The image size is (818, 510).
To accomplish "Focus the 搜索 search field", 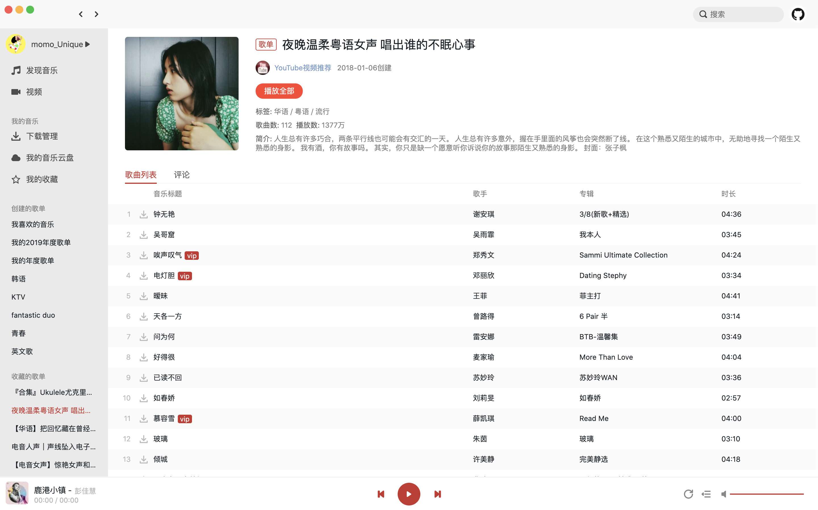I will 743,14.
